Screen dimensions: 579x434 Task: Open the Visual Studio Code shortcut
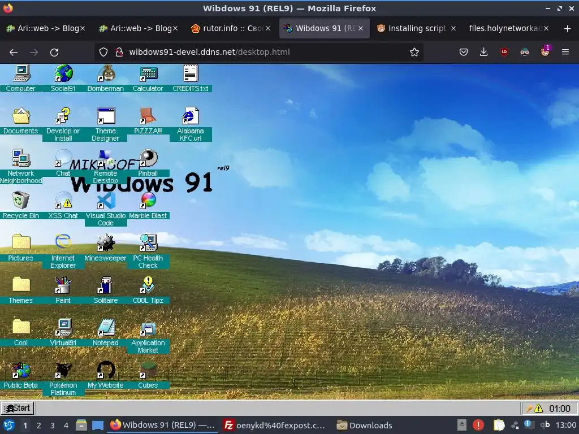pyautogui.click(x=106, y=201)
